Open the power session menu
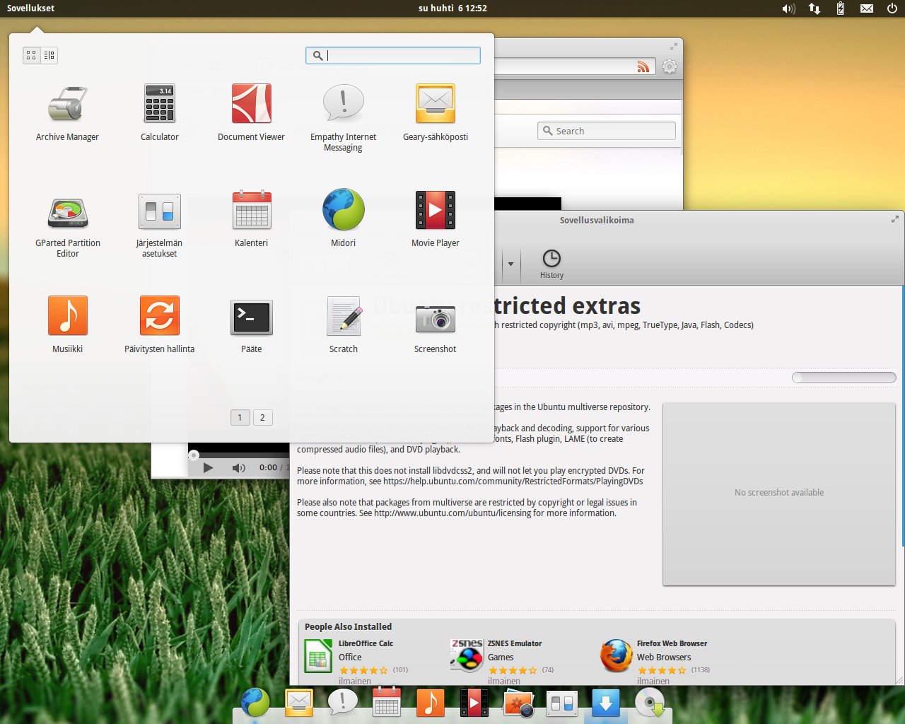Viewport: 905px width, 724px height. coord(892,8)
